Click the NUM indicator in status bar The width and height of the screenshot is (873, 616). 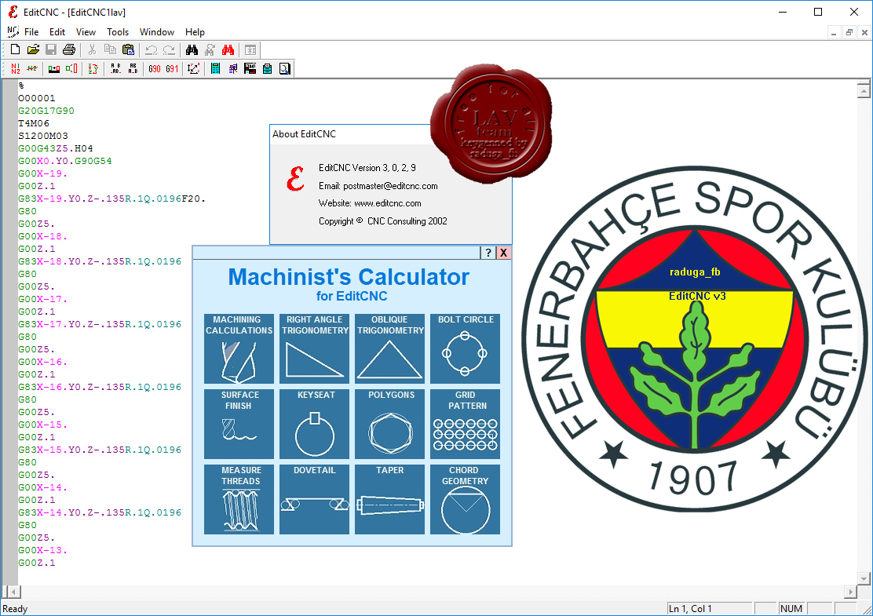coord(791,609)
